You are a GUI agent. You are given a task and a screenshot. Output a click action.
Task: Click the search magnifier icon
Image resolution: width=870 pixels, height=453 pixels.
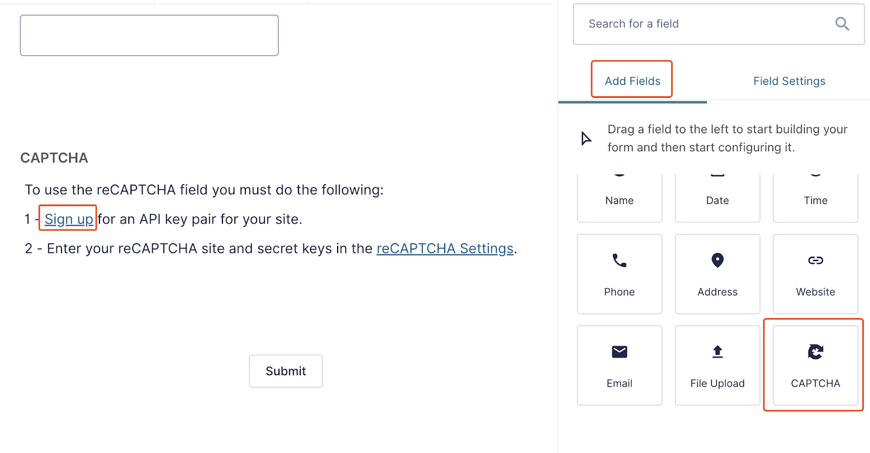842,24
